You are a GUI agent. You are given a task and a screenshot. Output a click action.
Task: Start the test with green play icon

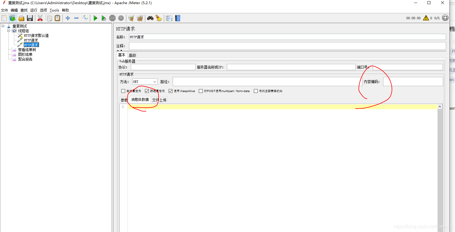(95, 18)
